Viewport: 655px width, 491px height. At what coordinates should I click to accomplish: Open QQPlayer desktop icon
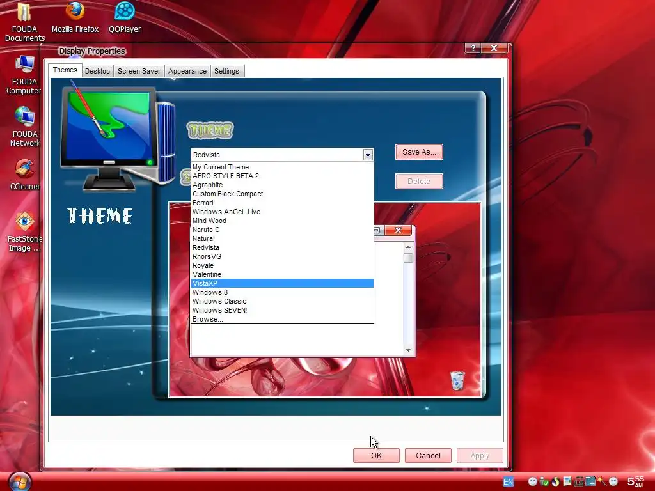coord(125,17)
